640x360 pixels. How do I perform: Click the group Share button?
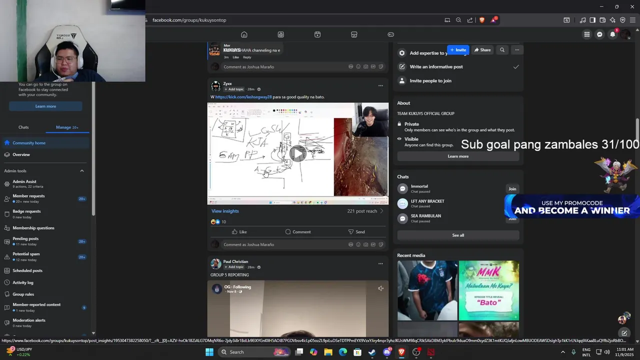pos(482,50)
